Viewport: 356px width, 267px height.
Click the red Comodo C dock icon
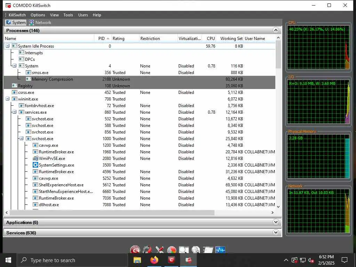coord(135,250)
